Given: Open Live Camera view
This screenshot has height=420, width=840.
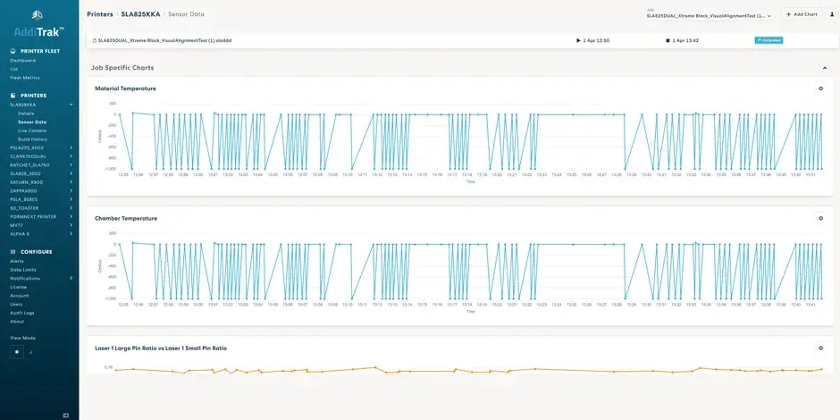Looking at the screenshot, I should (x=32, y=130).
